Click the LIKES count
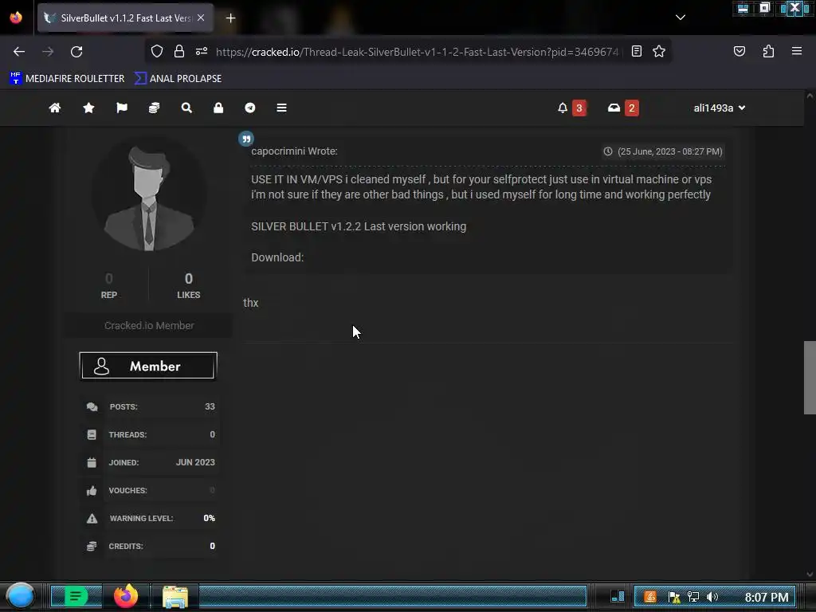816x612 pixels. tap(188, 278)
